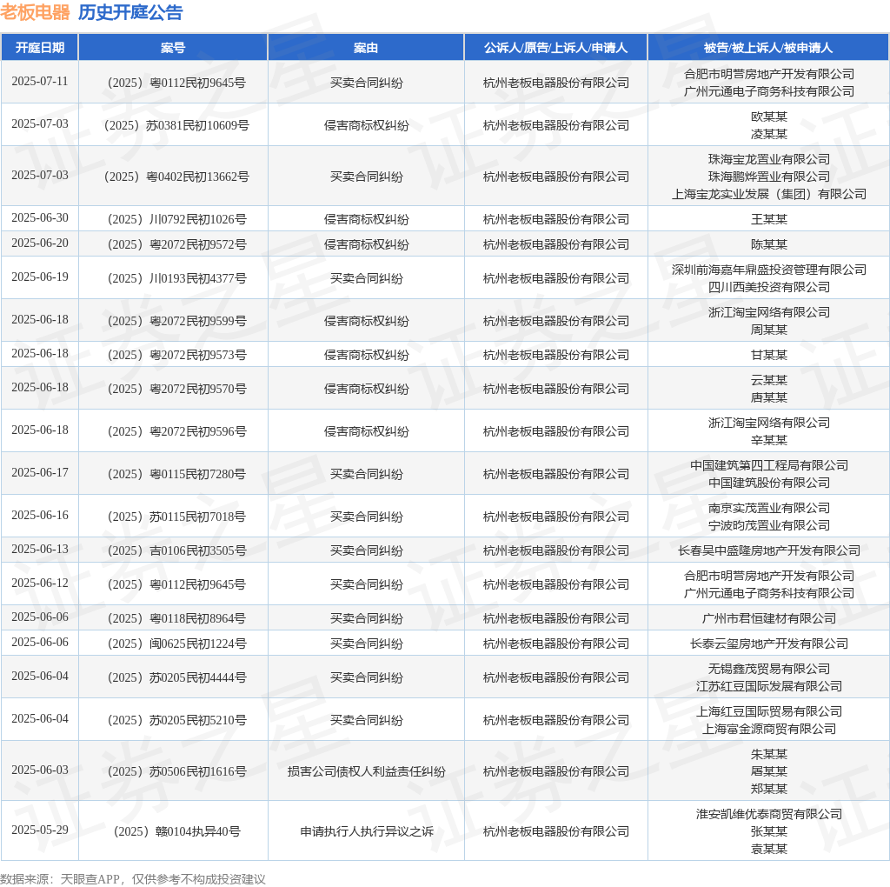Click defendant 淮安凯维优泰商贸有限公司
Image resolution: width=890 pixels, height=887 pixels.
click(x=768, y=814)
